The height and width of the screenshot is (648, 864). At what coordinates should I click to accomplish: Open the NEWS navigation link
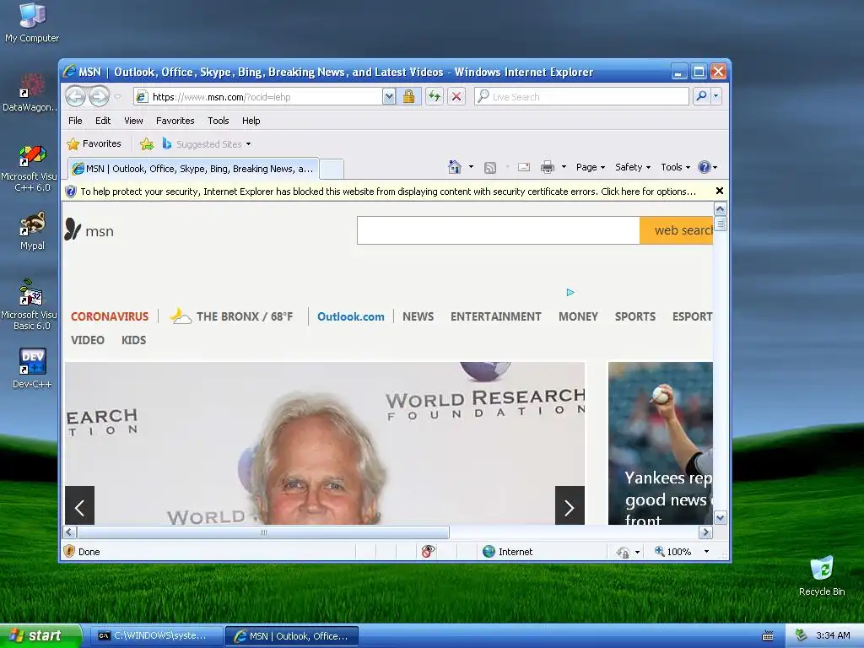point(418,317)
